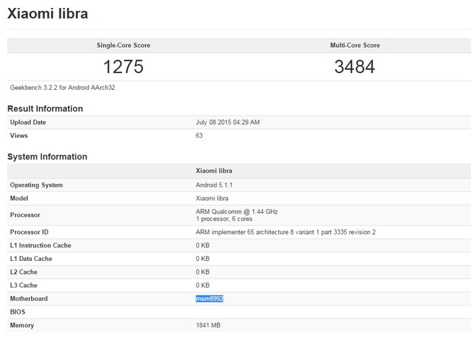Click the System Information heading
The image size is (476, 338).
47,156
